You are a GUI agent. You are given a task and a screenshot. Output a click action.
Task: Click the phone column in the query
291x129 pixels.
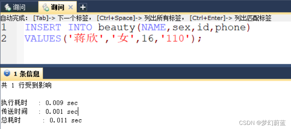(230, 28)
